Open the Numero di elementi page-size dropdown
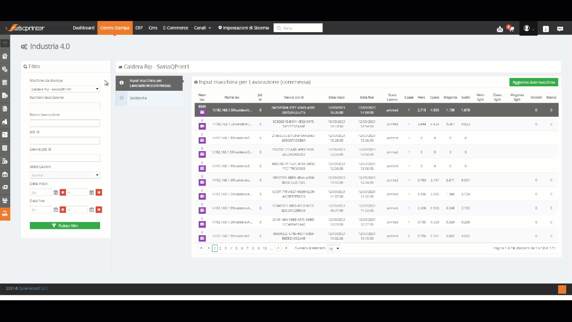 [333, 248]
